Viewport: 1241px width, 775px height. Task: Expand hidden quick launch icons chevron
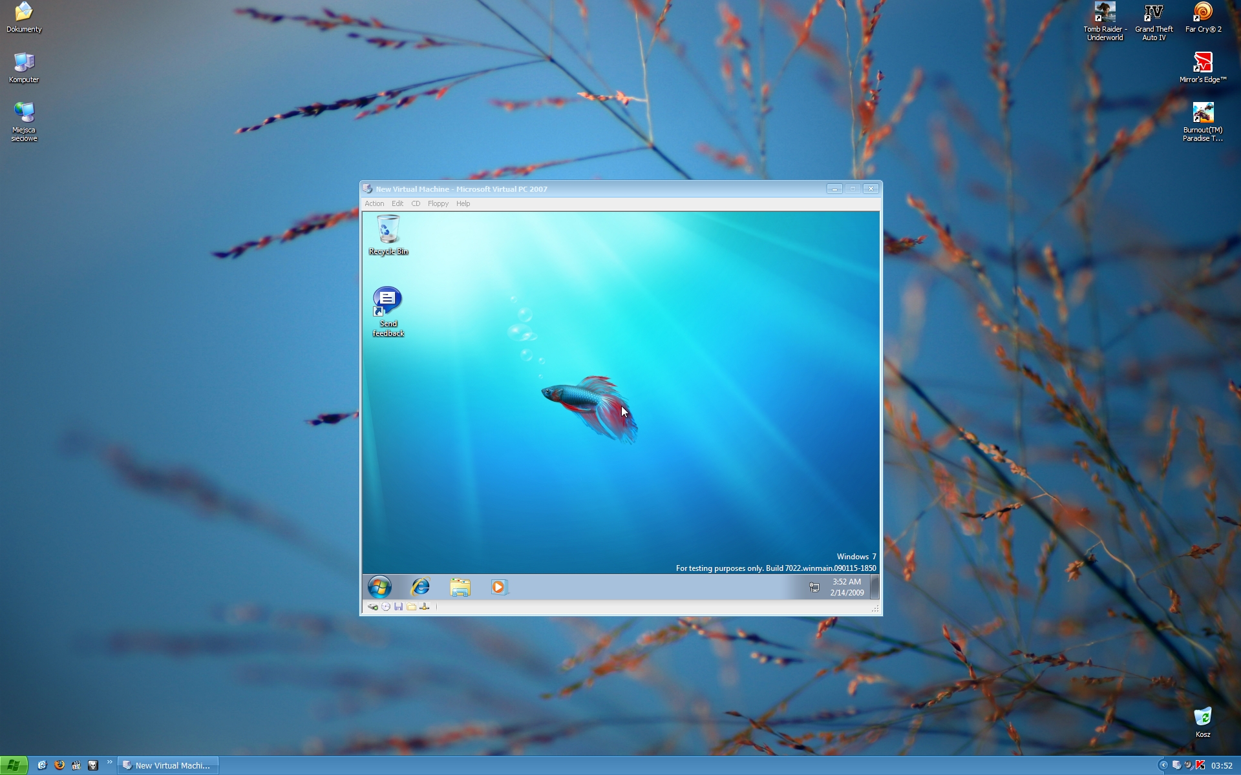109,762
